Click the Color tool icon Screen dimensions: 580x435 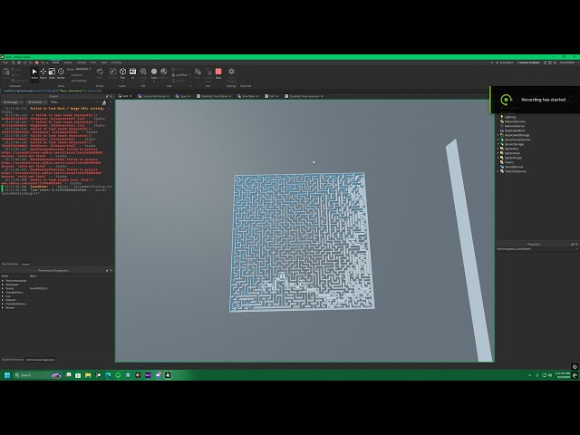[154, 73]
